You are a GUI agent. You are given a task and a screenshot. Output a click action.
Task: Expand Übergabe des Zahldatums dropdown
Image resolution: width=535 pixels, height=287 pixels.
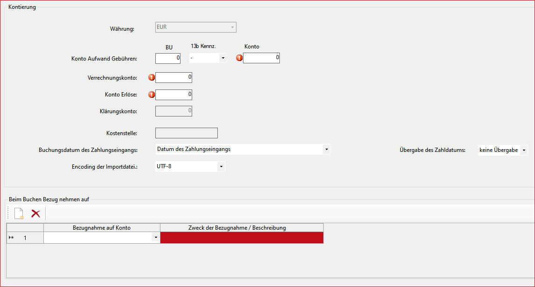point(524,150)
